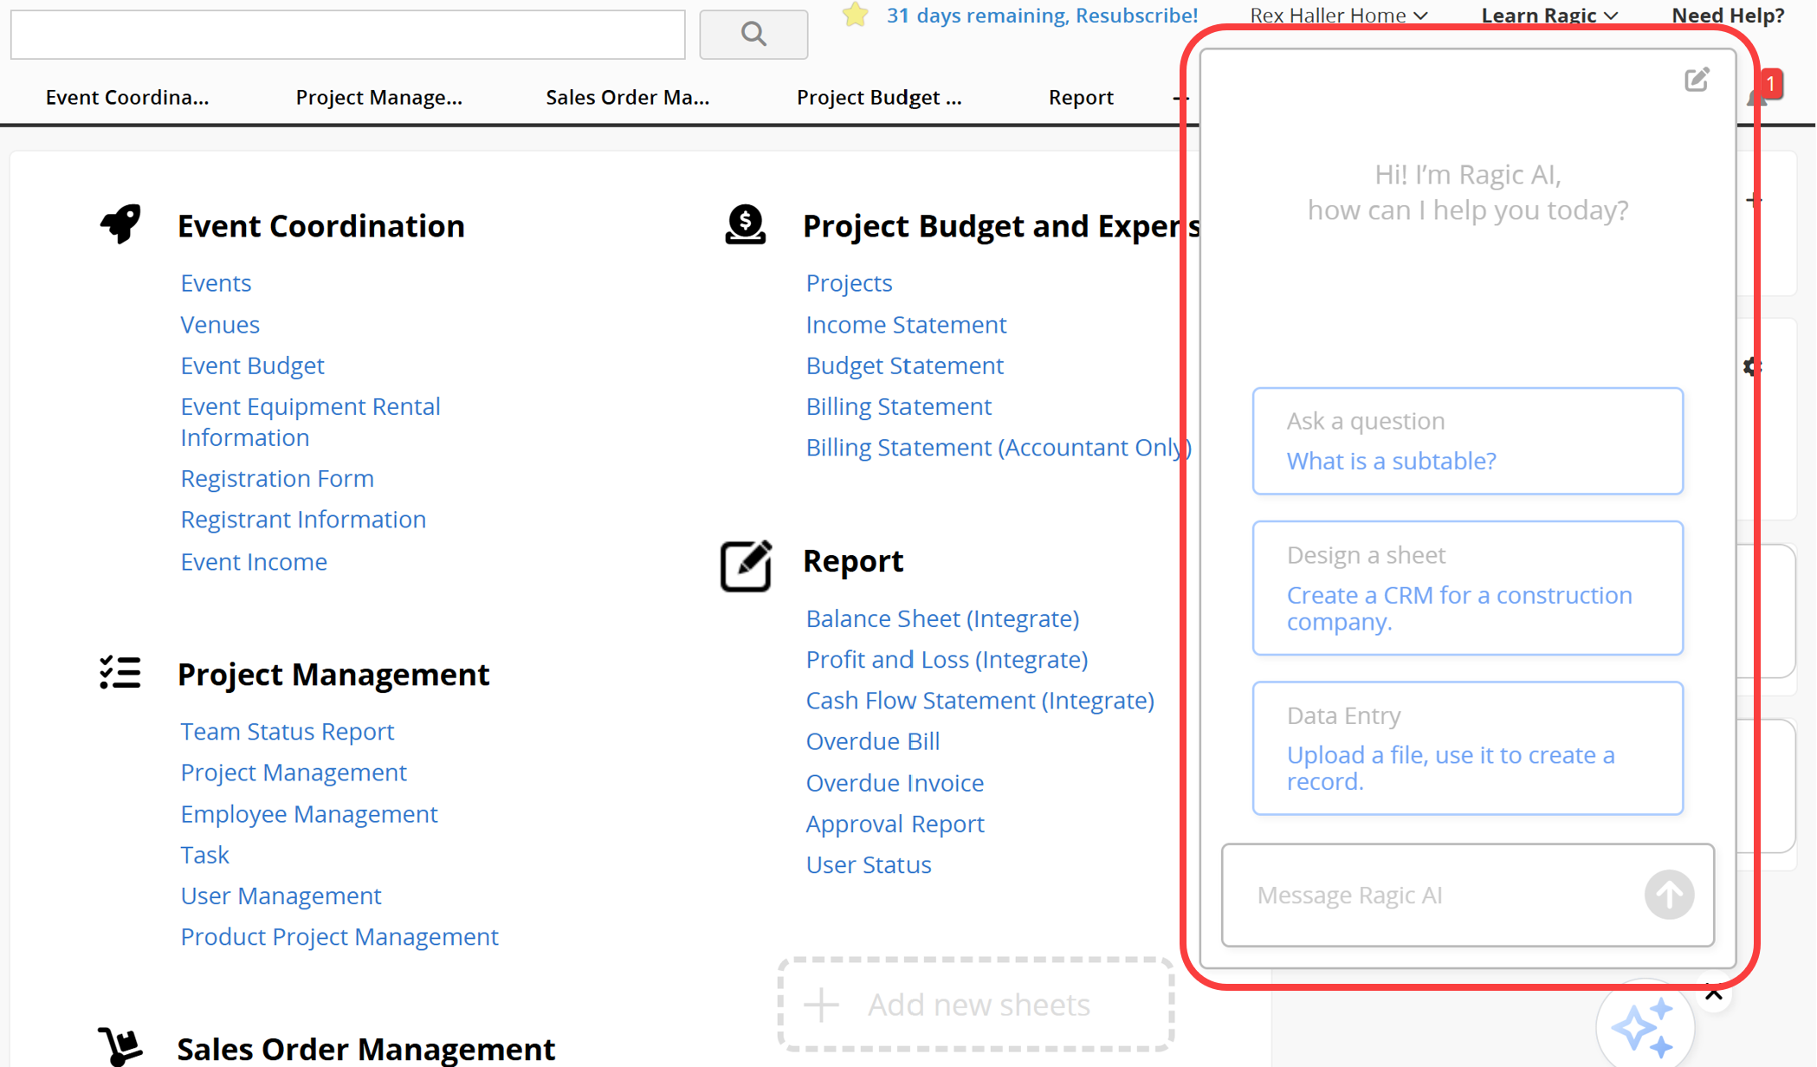Click the gear icon beside AI panel
This screenshot has height=1067, width=1817.
click(1751, 366)
